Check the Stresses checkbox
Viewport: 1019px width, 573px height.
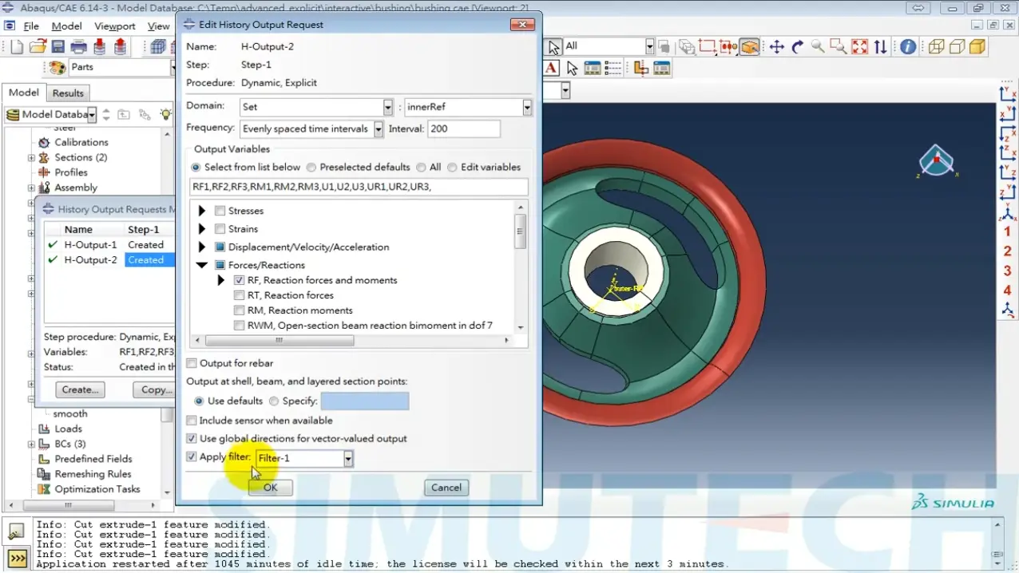[x=220, y=211]
